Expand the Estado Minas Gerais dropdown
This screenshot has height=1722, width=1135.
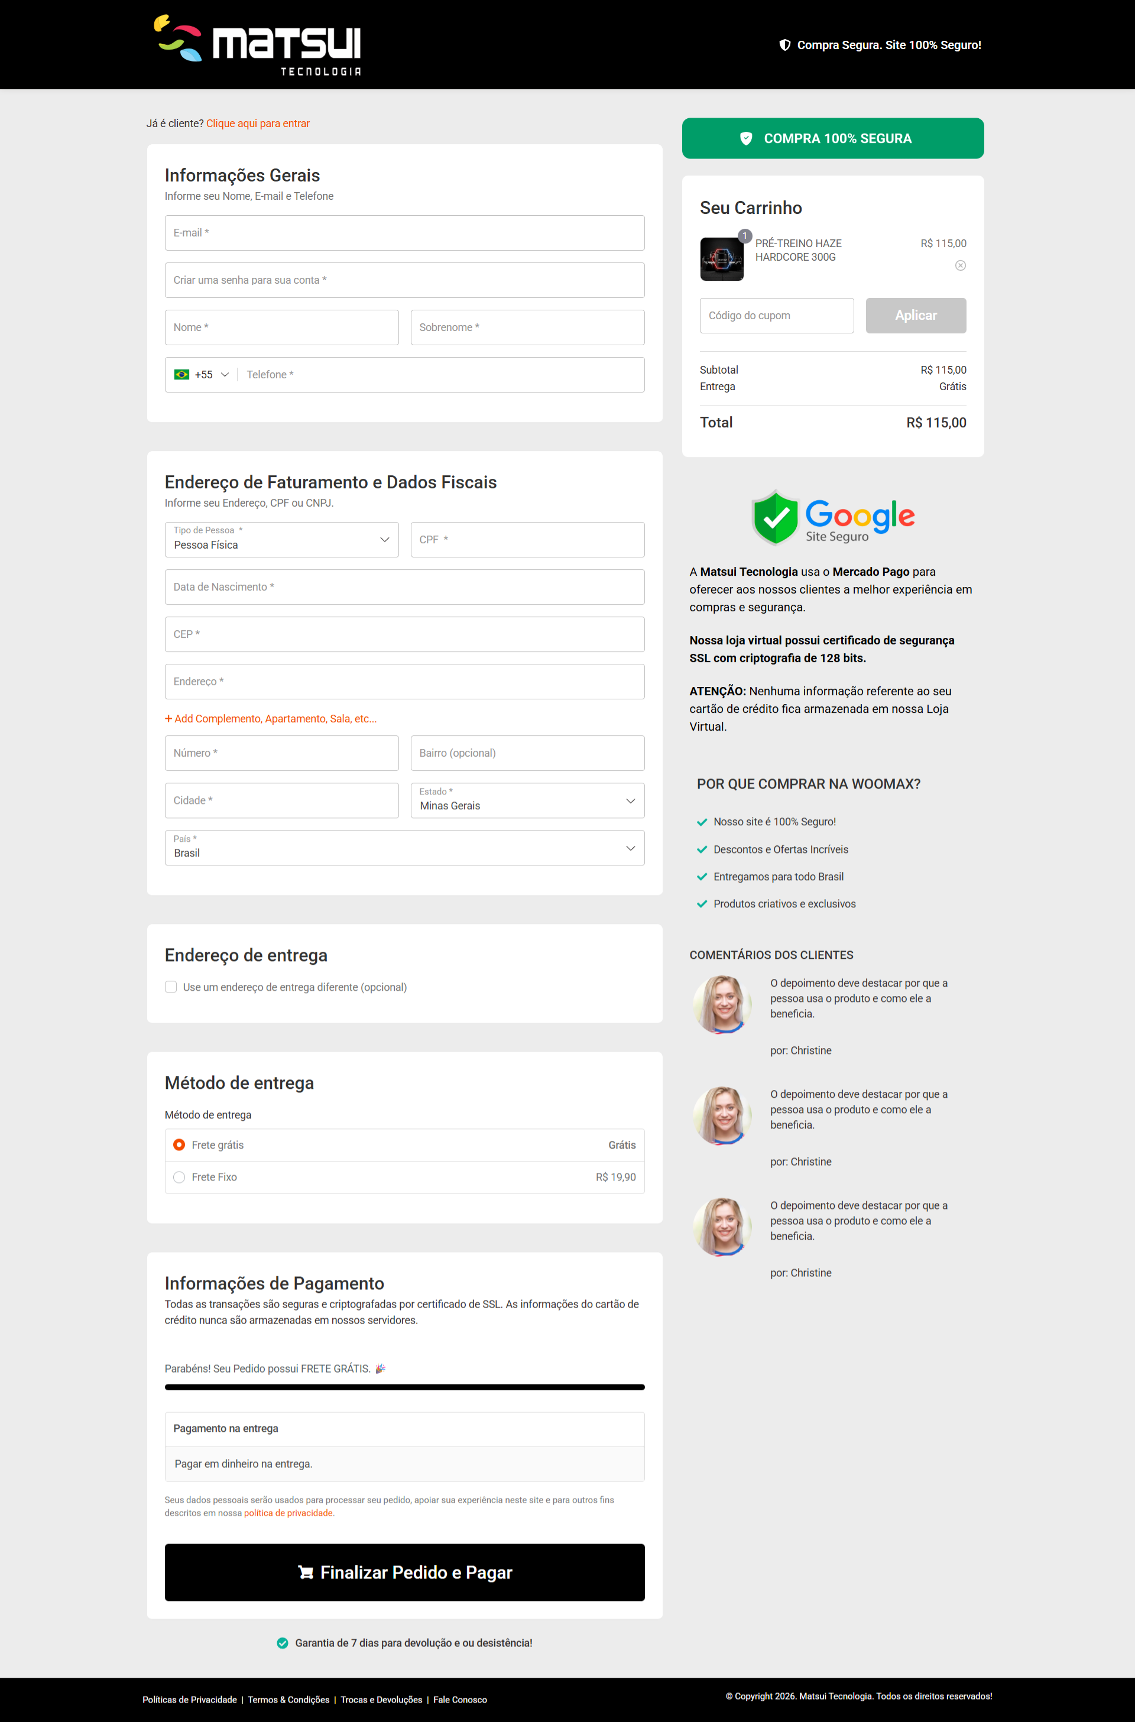pyautogui.click(x=527, y=800)
